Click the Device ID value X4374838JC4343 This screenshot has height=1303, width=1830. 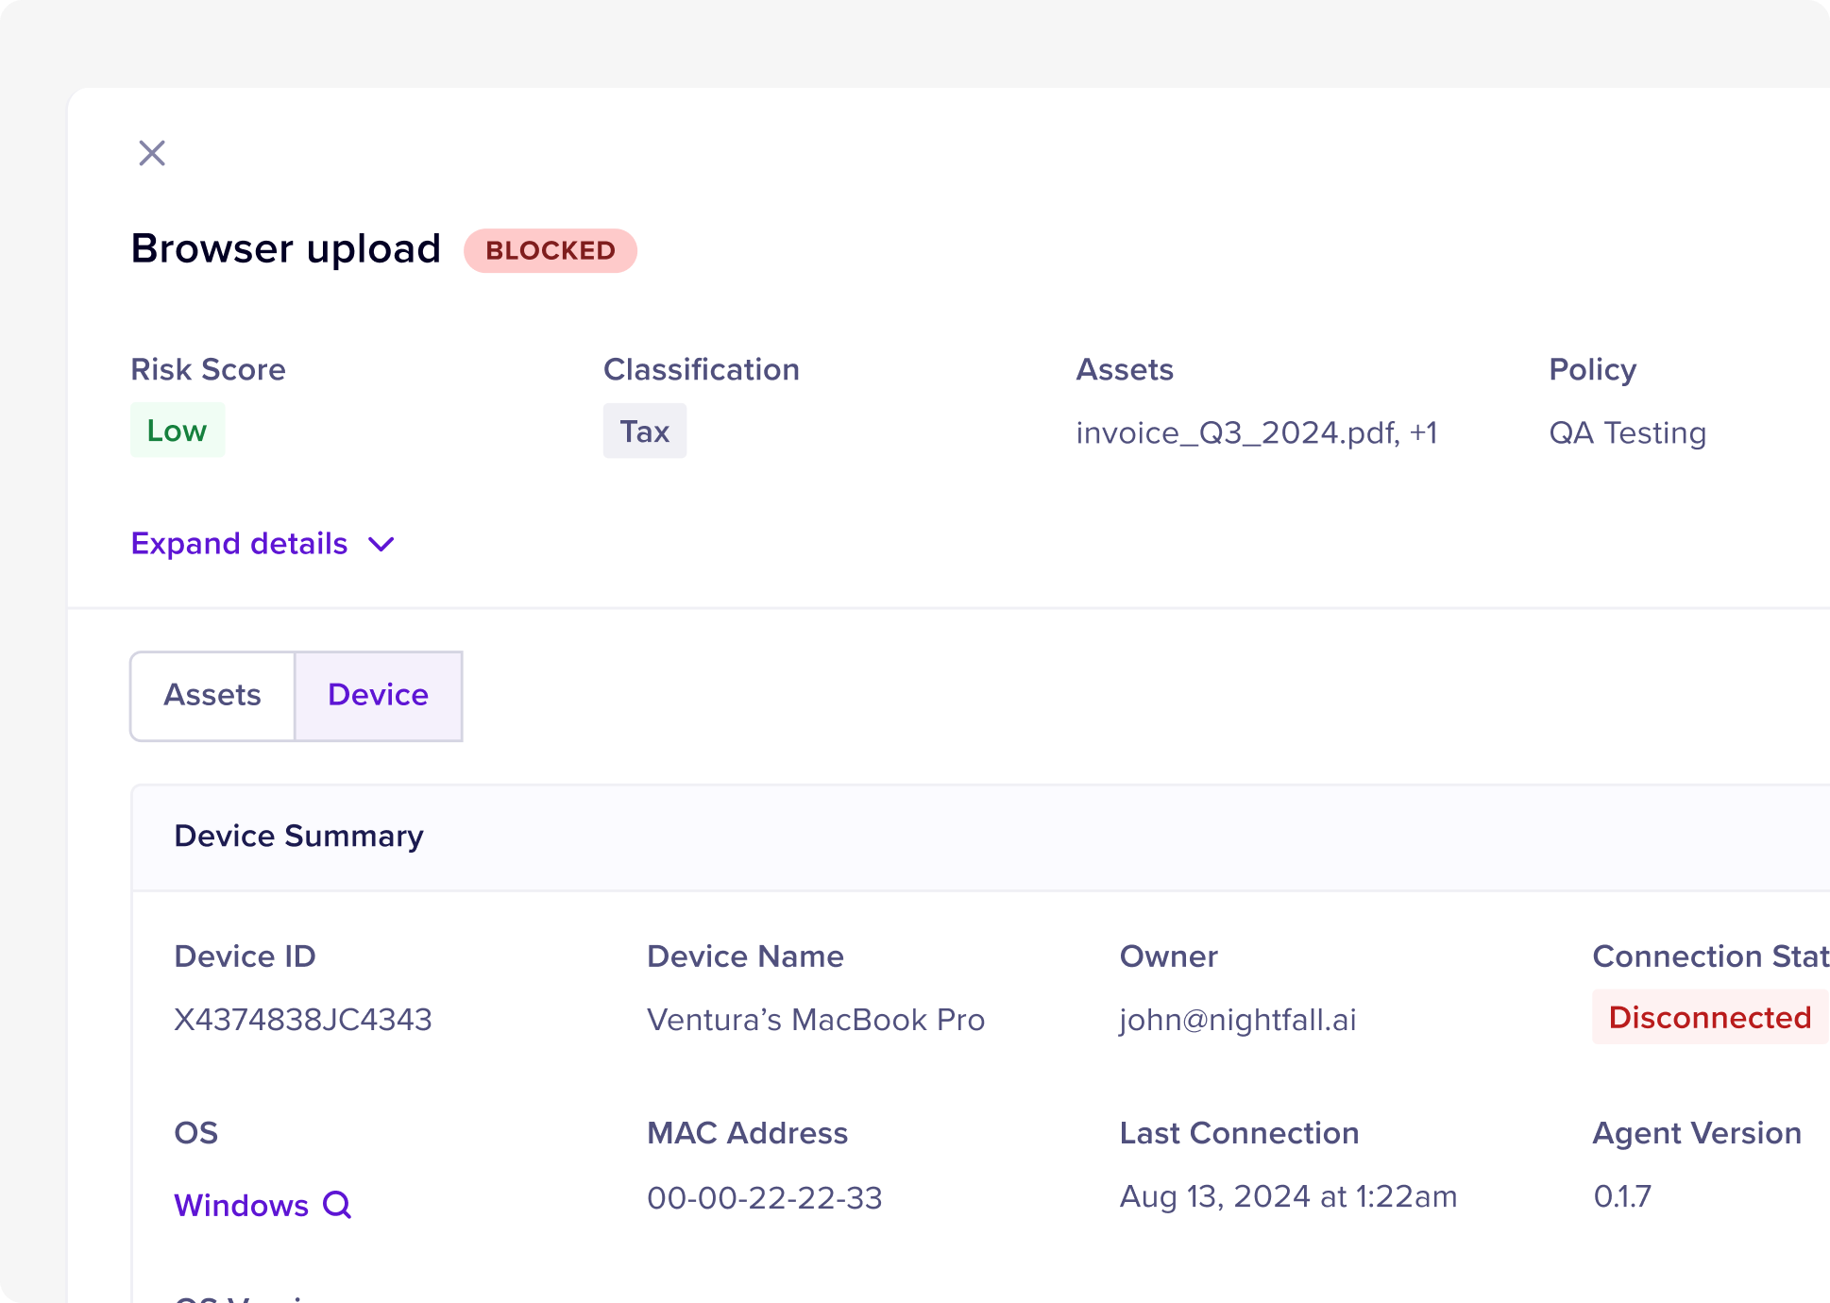click(303, 1020)
